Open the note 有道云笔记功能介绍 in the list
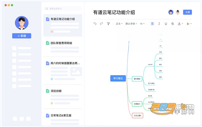This screenshot has height=127, width=202. coord(63,25)
